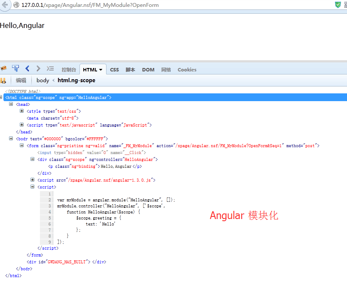Collapse the div ng-controller node

pos(32,159)
